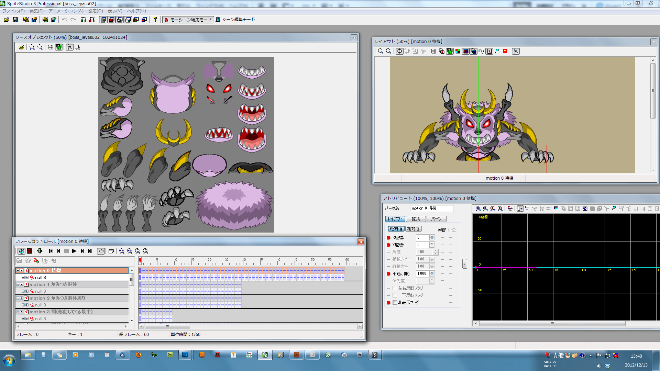Image resolution: width=660 pixels, height=371 pixels.
Task: Click the save floppy disk icon
Action: tap(15, 20)
